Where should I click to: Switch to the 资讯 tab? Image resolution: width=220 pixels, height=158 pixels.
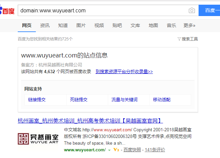coord(45,25)
